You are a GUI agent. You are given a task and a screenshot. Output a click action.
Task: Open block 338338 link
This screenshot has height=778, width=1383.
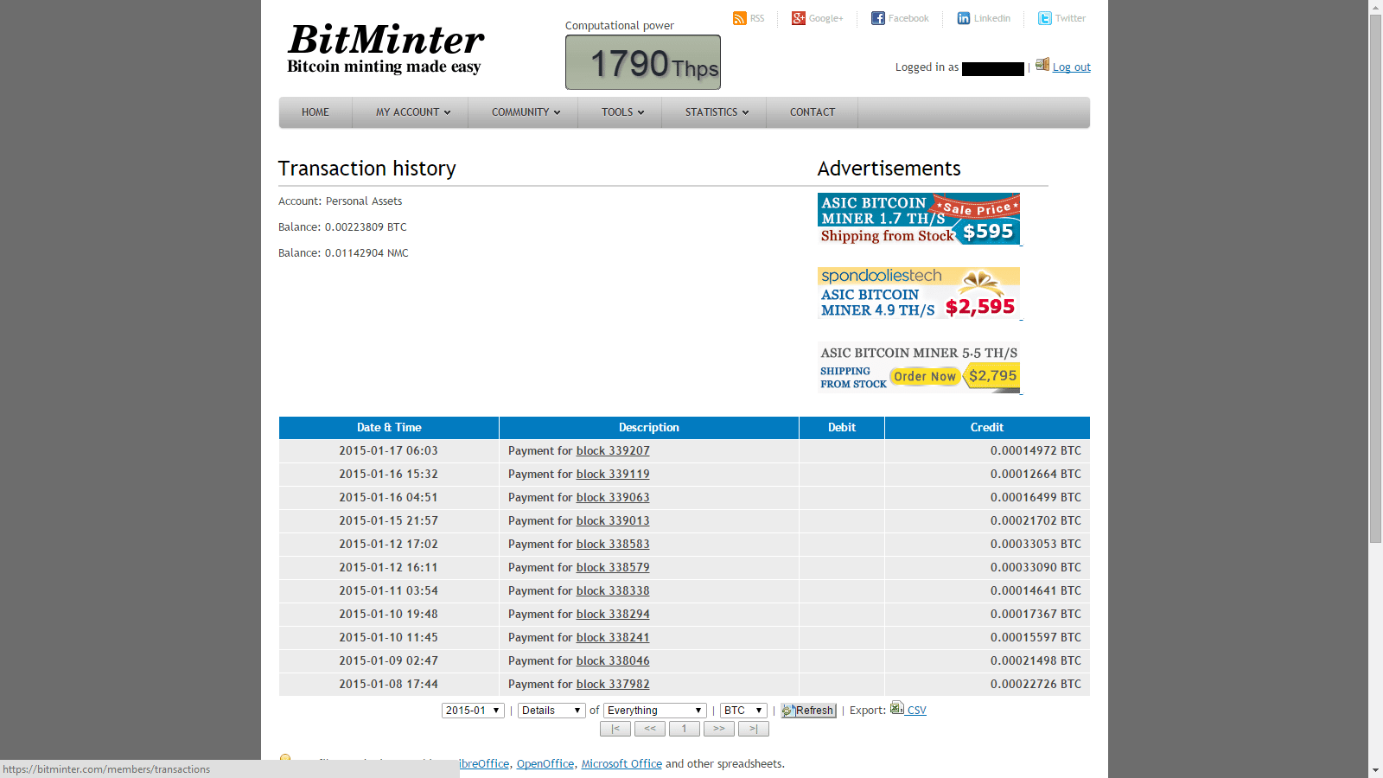(613, 591)
